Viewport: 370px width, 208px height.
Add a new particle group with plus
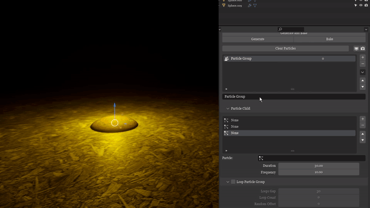[x=363, y=58]
